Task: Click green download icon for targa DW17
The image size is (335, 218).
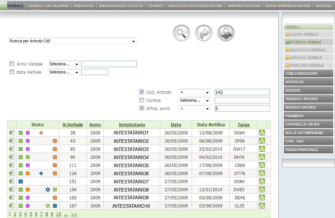Action: [262, 149]
